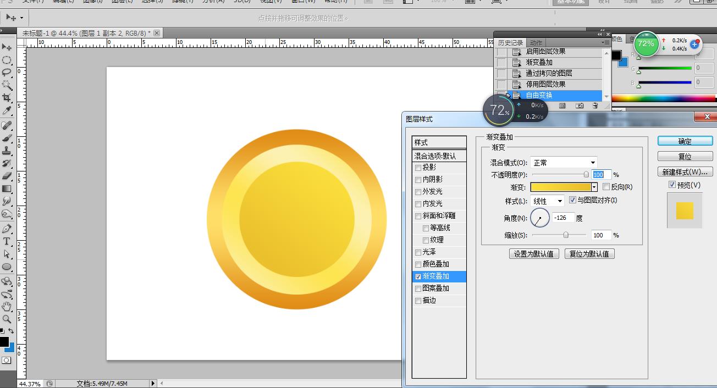Open the 混合模式 blend mode dropdown
This screenshot has width=717, height=388.
564,162
